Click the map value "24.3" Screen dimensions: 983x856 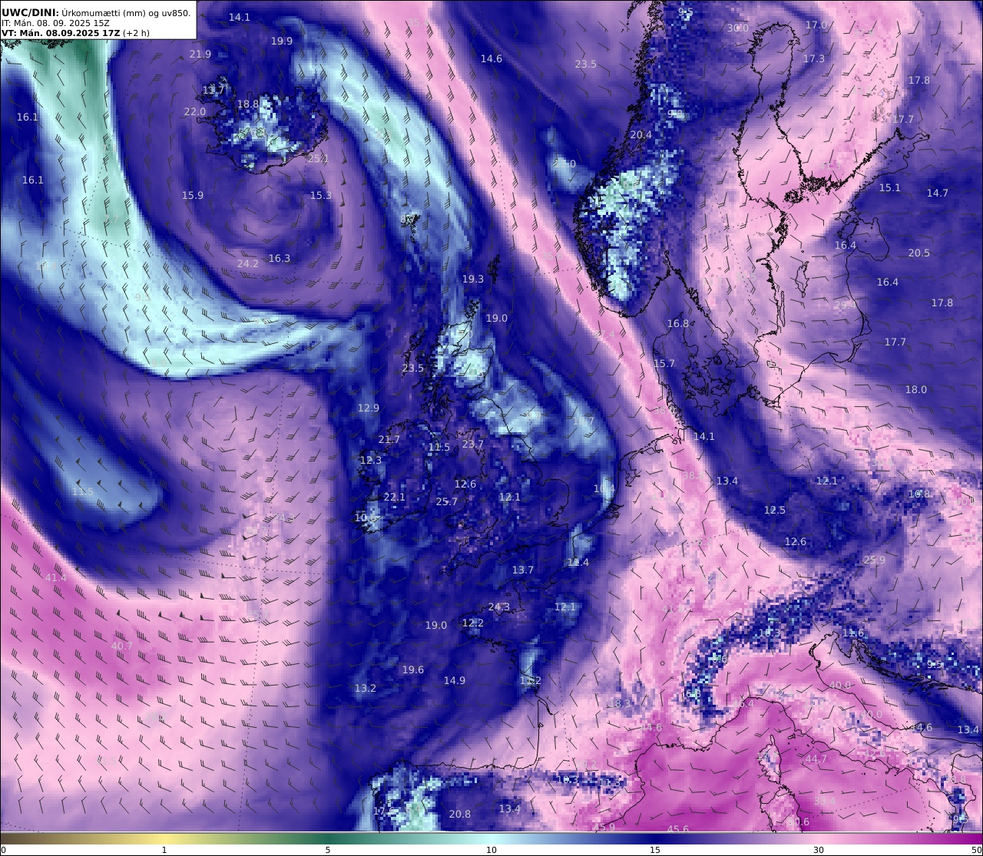click(x=499, y=607)
